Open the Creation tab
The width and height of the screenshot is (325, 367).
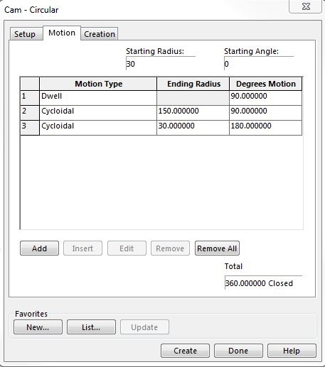click(x=100, y=34)
